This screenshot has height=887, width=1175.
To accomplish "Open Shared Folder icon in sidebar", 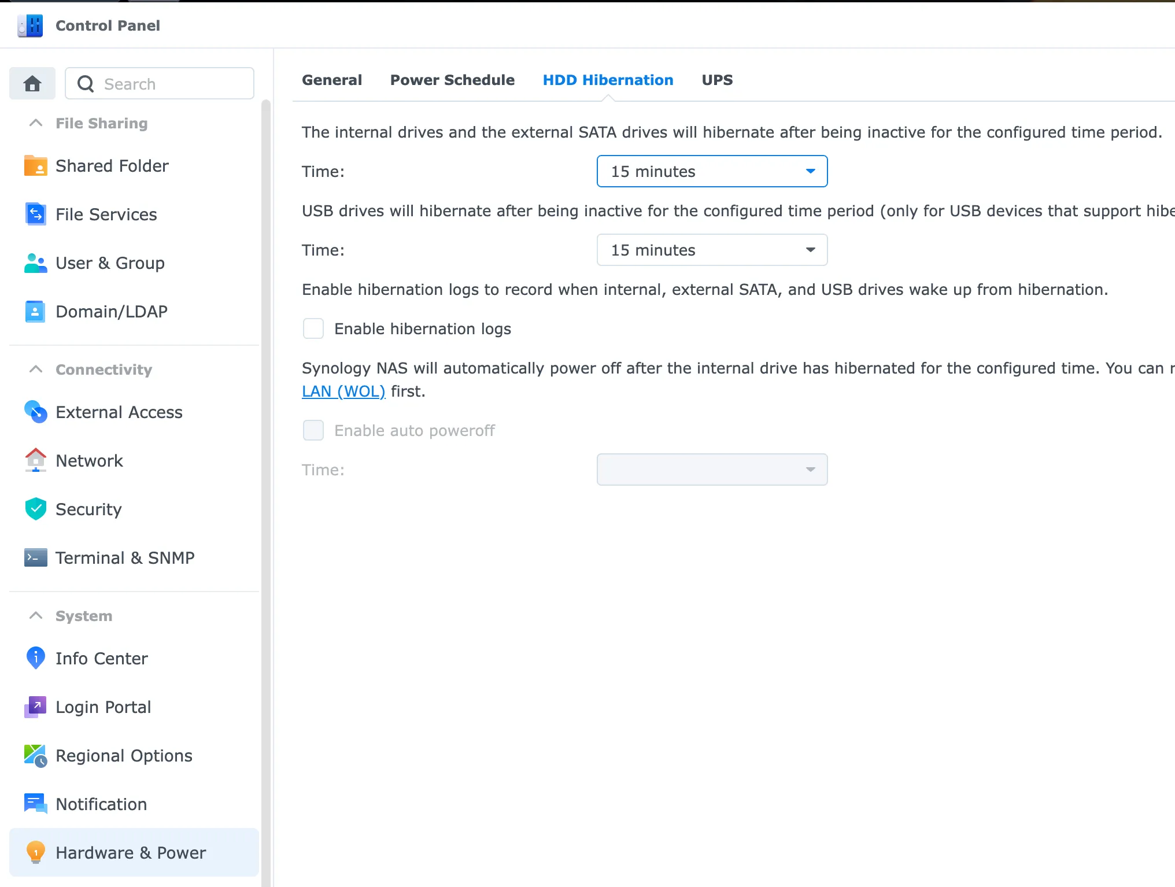I will click(35, 166).
